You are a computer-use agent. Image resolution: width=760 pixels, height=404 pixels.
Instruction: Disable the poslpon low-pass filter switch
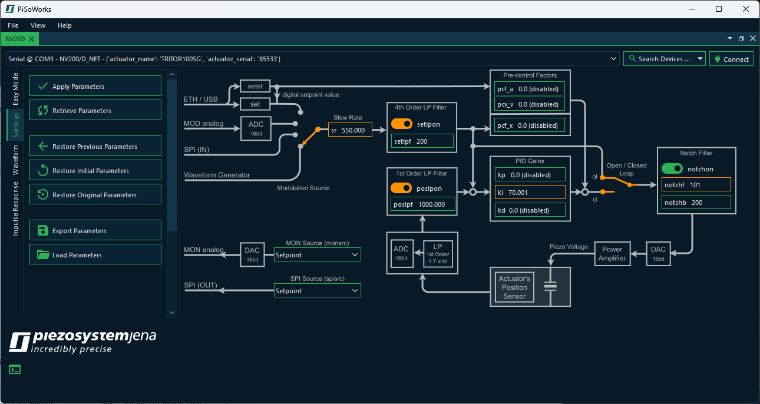[401, 188]
